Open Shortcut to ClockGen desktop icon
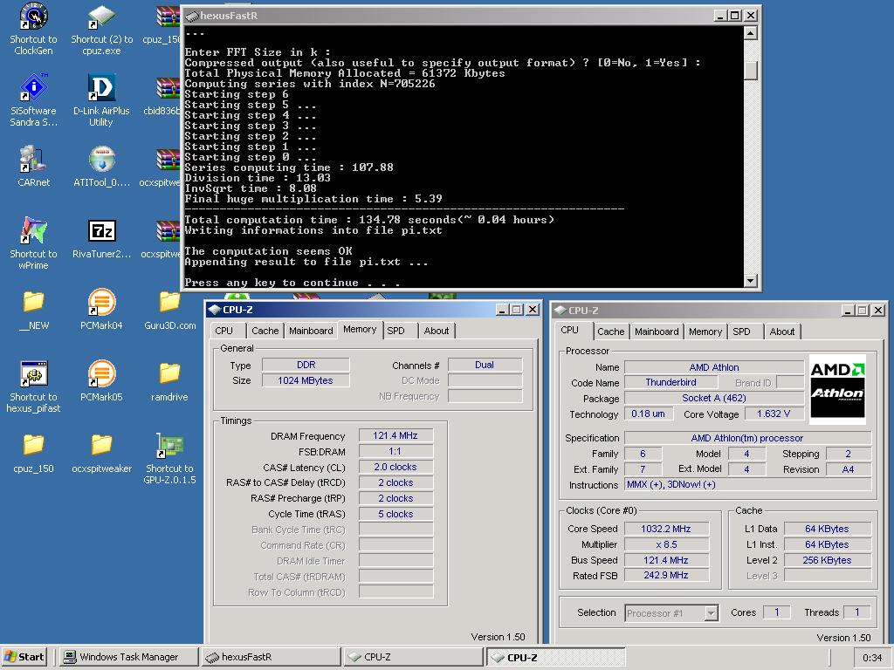Image resolution: width=894 pixels, height=670 pixels. click(x=33, y=17)
